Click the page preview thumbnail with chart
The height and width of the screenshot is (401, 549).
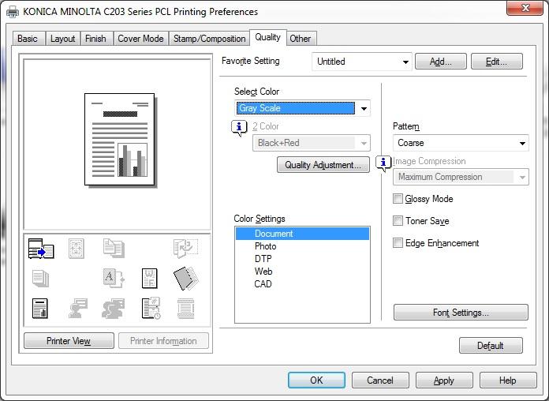[119, 139]
